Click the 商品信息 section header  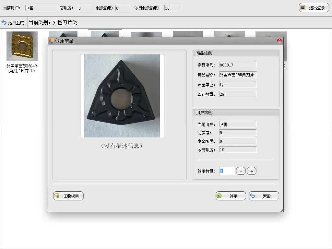236,53
